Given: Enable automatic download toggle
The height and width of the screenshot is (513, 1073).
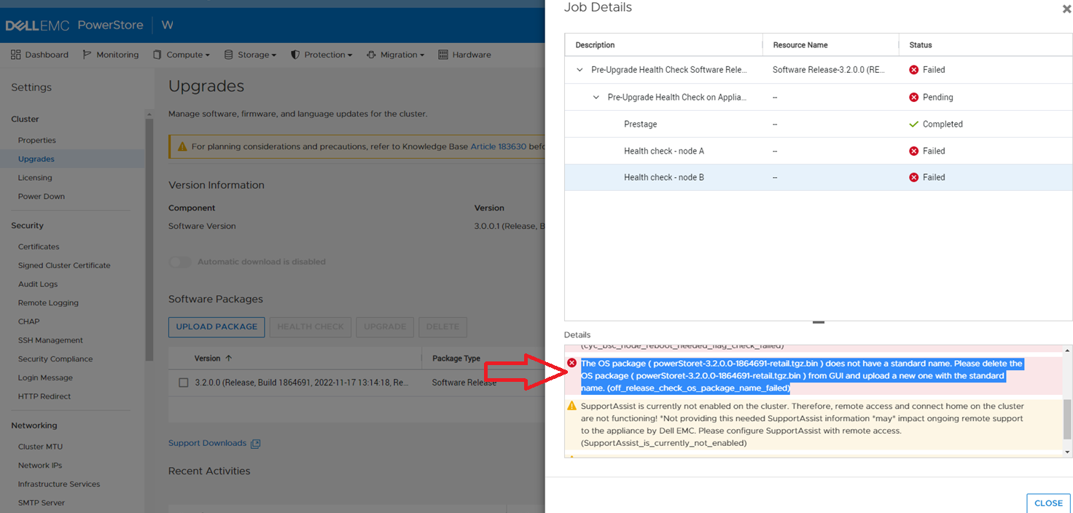Looking at the screenshot, I should (x=180, y=262).
